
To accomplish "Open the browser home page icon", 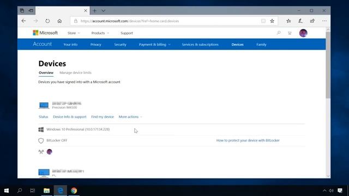I will click(59, 21).
